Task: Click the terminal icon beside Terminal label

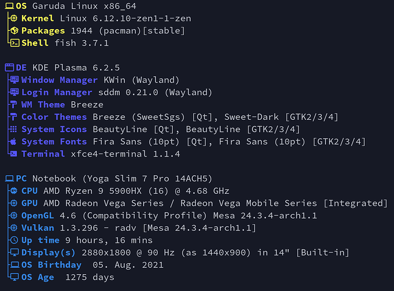Action: click(13, 154)
